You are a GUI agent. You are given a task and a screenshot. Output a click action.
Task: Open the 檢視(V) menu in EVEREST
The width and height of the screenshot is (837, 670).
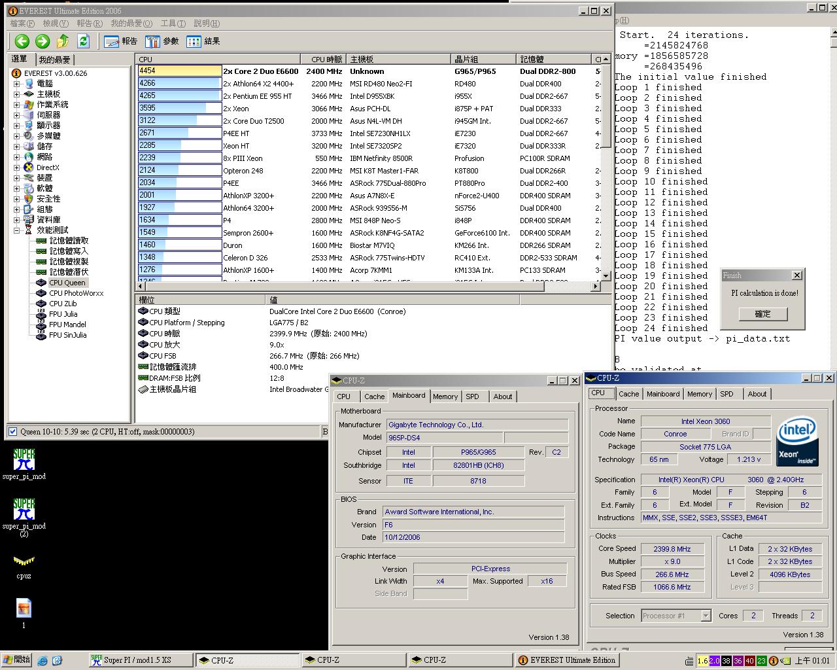pyautogui.click(x=56, y=24)
